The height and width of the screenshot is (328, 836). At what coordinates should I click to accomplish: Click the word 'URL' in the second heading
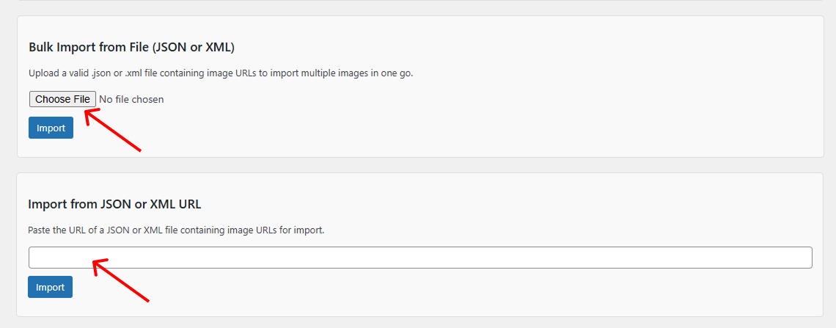(x=189, y=204)
